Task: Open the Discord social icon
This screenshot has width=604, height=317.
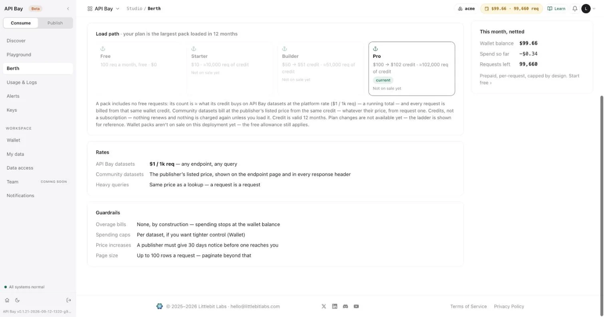Action: point(346,306)
